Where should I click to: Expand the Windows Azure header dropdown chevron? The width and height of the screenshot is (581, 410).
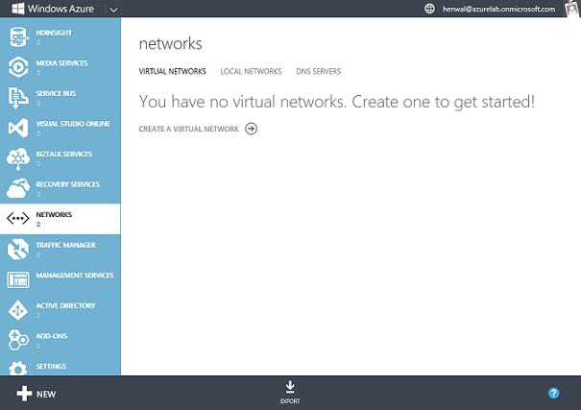point(113,10)
